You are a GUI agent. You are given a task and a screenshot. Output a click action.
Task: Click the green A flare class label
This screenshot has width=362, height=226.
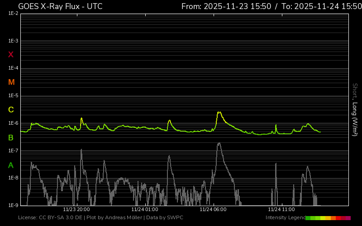tap(11, 165)
